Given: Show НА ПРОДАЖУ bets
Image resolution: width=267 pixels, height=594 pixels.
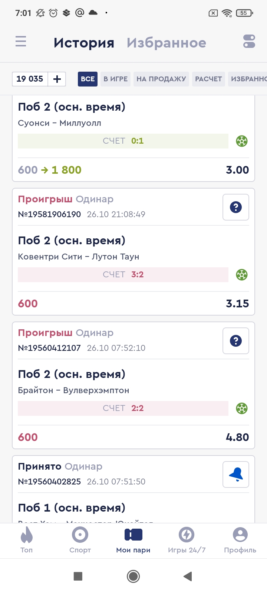Looking at the screenshot, I should (x=161, y=79).
